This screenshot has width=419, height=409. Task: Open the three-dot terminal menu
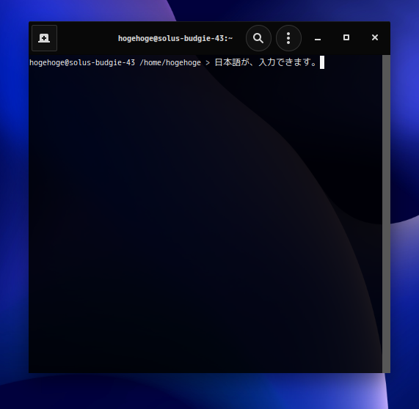point(288,38)
